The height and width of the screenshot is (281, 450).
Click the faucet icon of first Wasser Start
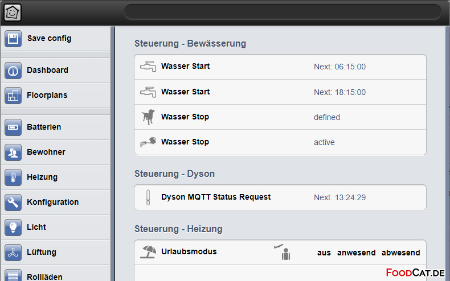tap(148, 67)
